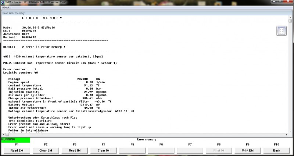Screen dimensions: 294x156
Task: Click the 'would not cause a warning lamp' line
Action: click(50, 127)
